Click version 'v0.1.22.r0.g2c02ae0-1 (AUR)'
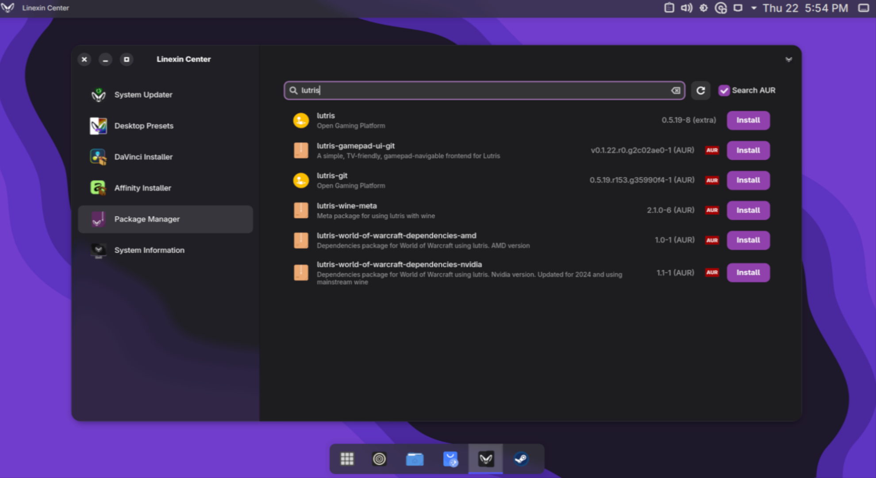876x478 pixels. click(642, 150)
